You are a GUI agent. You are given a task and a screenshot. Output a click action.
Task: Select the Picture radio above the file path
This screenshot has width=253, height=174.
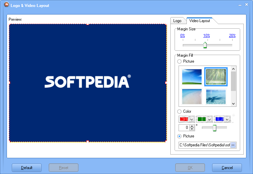coord(179,136)
